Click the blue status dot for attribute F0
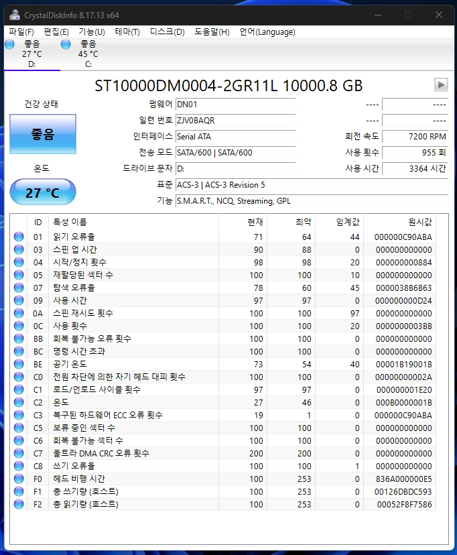The height and width of the screenshot is (555, 457). pyautogui.click(x=19, y=479)
